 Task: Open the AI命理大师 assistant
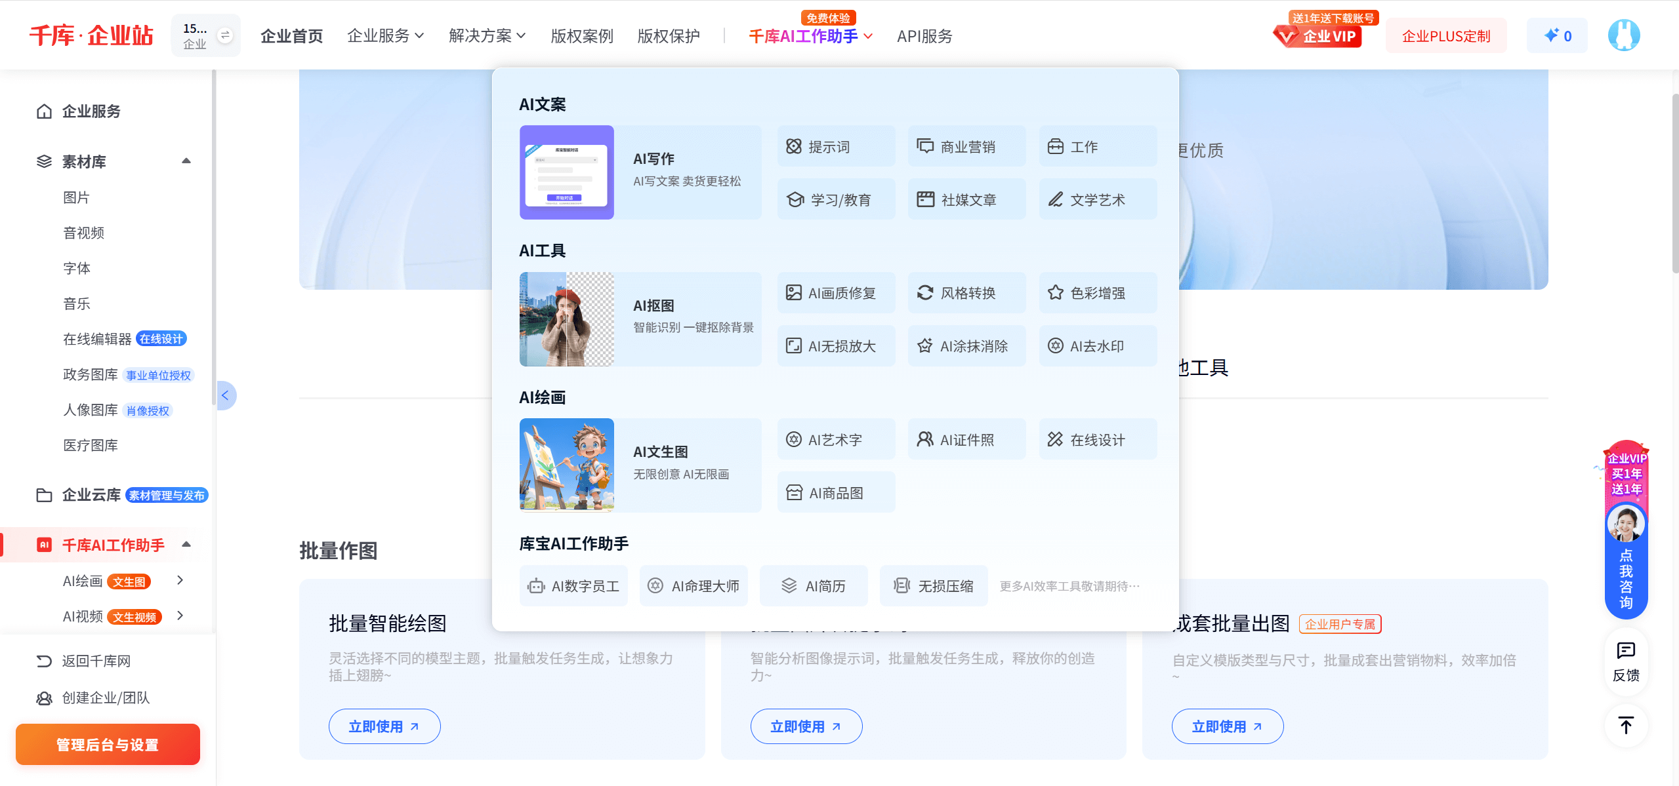(693, 585)
